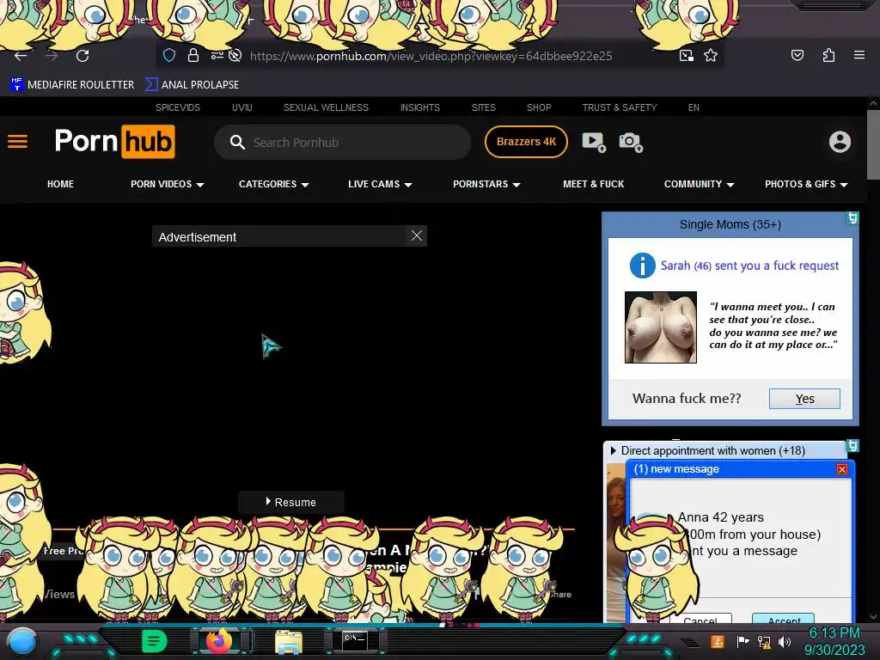Viewport: 880px width, 660px height.
Task: Open File Explorer from the taskbar
Action: (289, 642)
